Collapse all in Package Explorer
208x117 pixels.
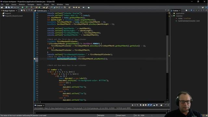click(22, 10)
